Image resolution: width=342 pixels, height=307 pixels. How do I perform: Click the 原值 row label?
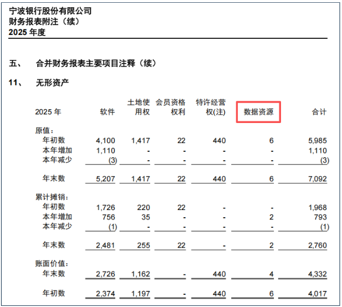point(44,131)
